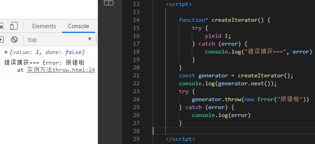Click the generator constant name on line 21
The image size is (315, 144).
(213, 76)
